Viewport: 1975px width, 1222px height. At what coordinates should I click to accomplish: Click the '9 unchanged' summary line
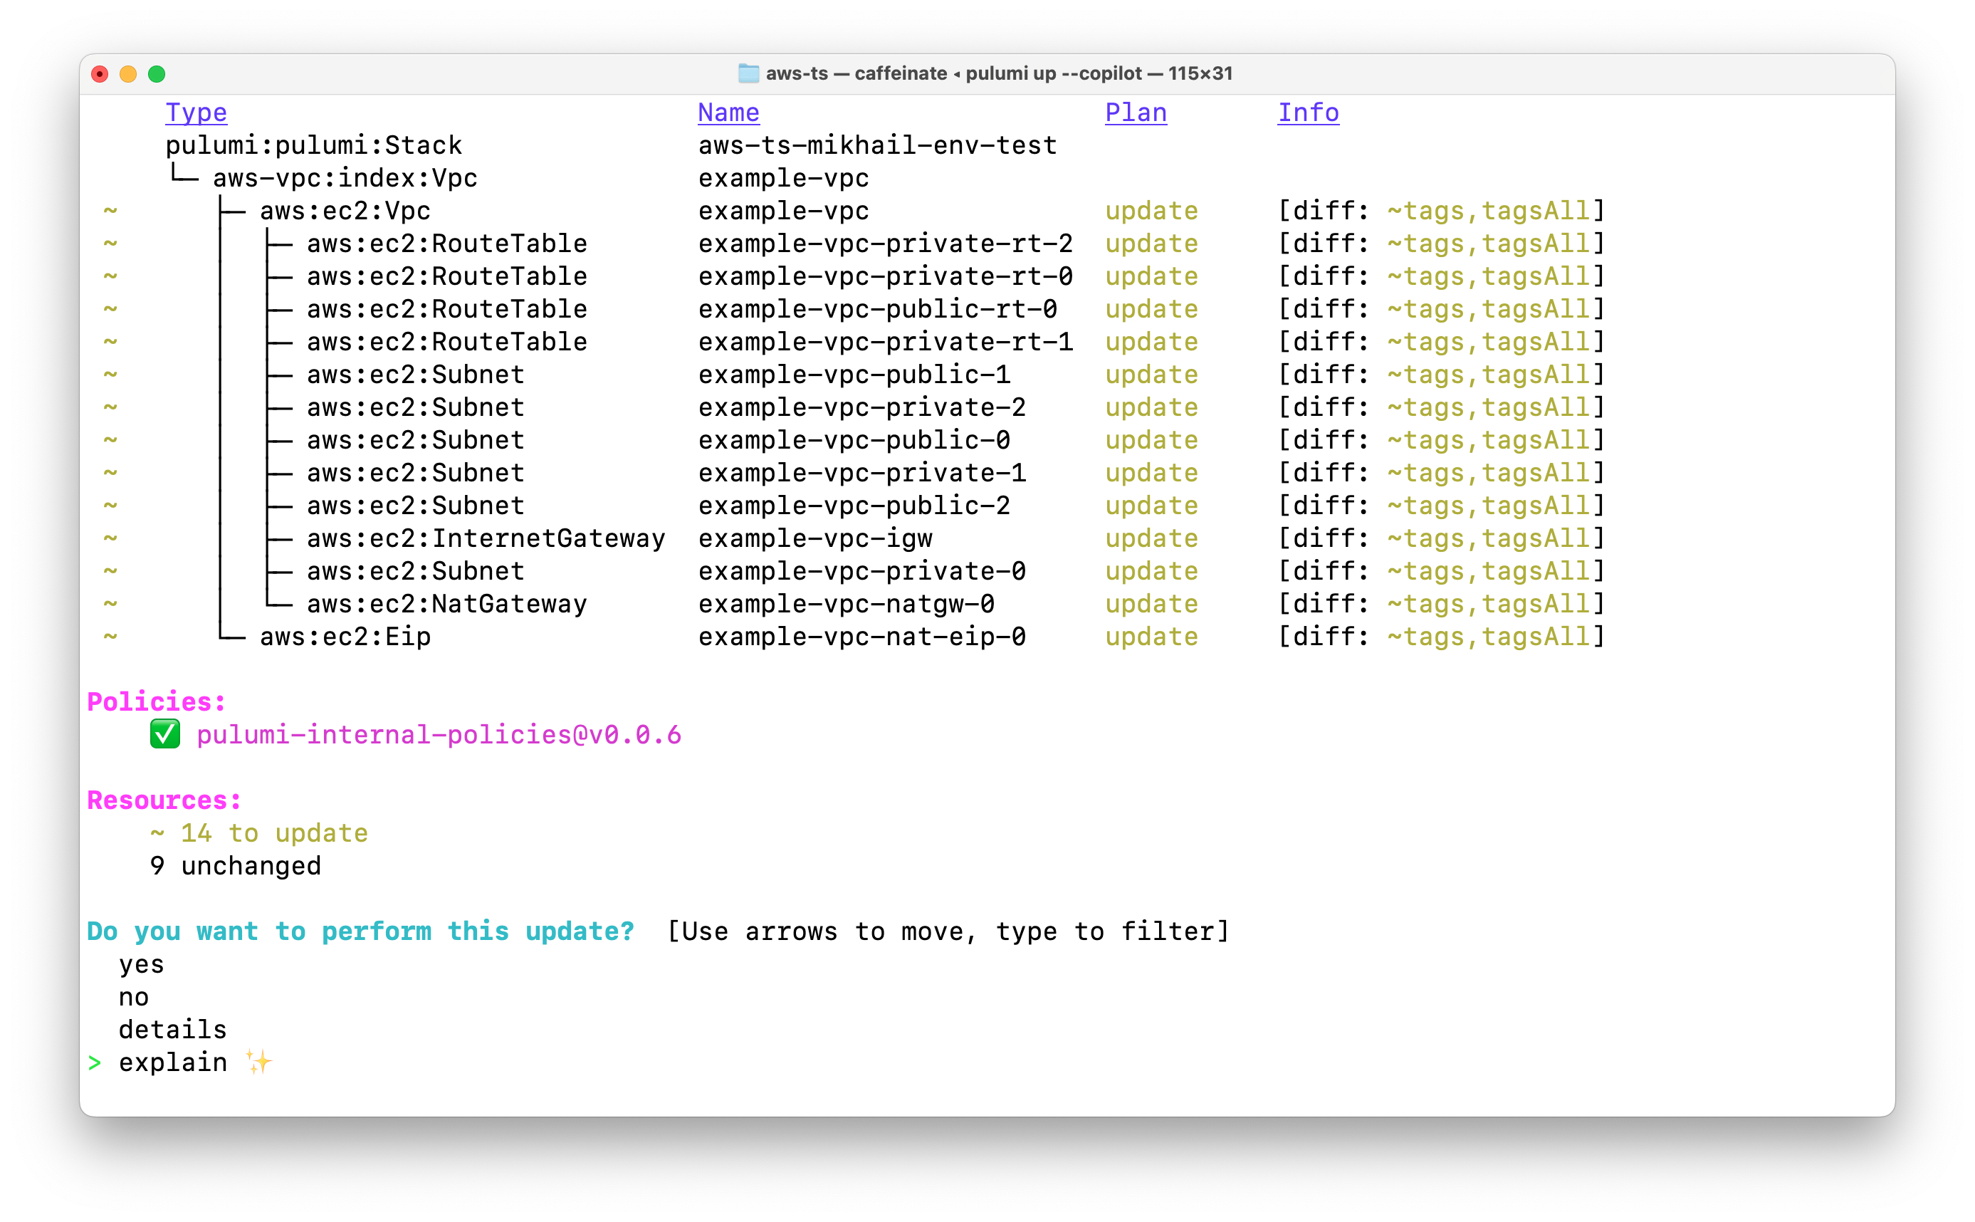point(236,866)
